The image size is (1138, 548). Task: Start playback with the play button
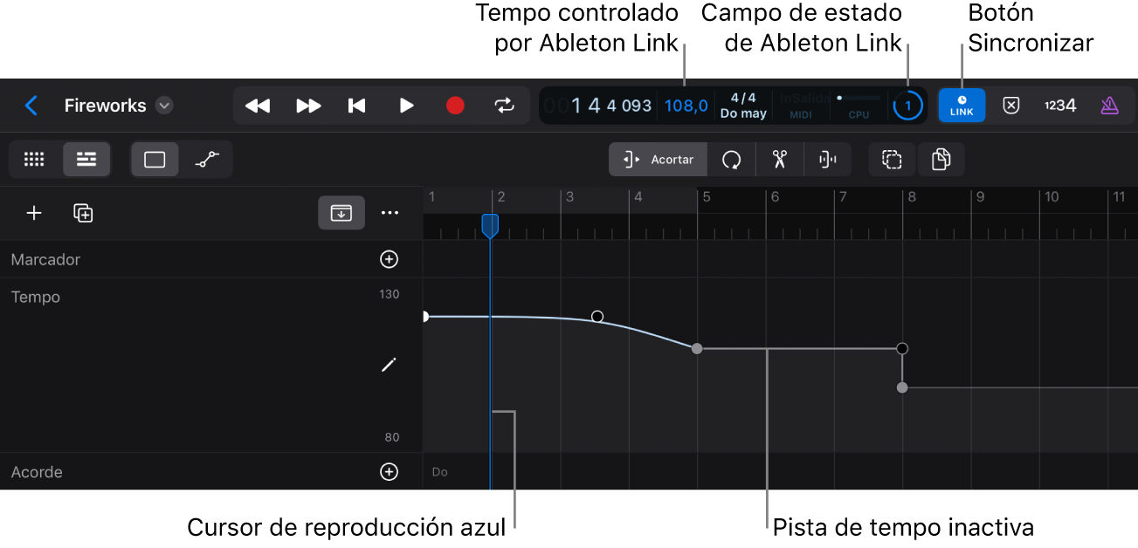[406, 106]
